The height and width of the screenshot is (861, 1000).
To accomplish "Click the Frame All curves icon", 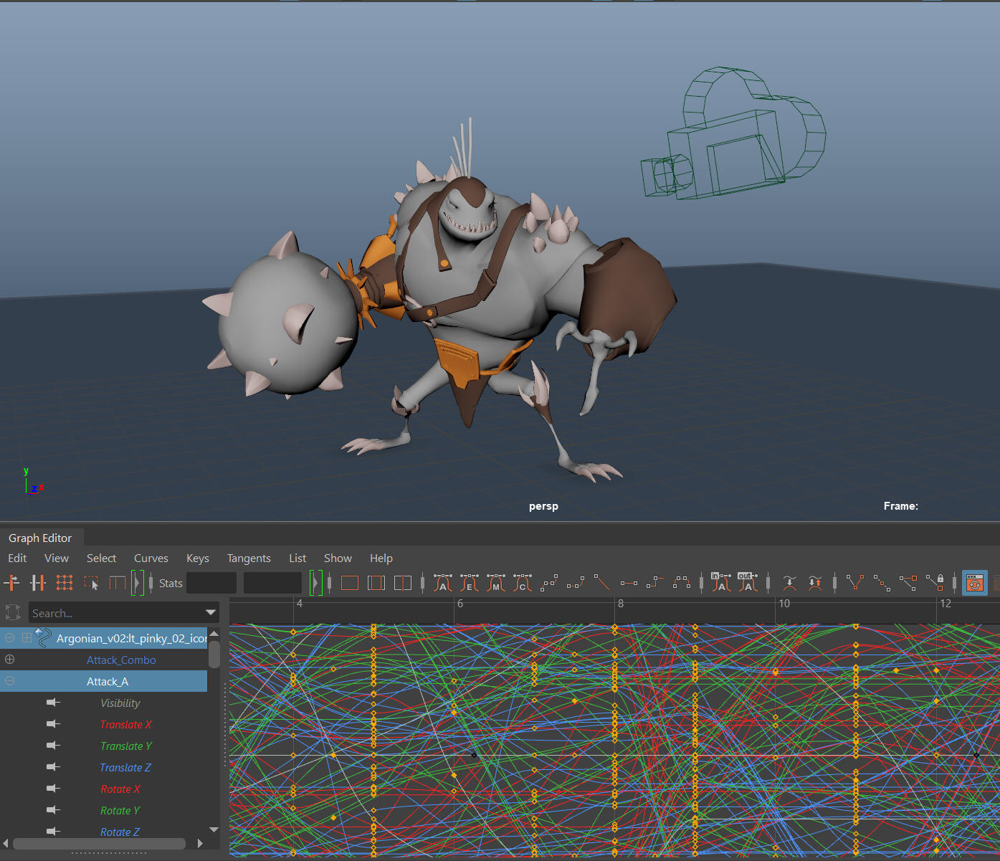I will click(x=350, y=583).
